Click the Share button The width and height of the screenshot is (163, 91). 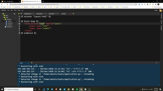point(156,10)
